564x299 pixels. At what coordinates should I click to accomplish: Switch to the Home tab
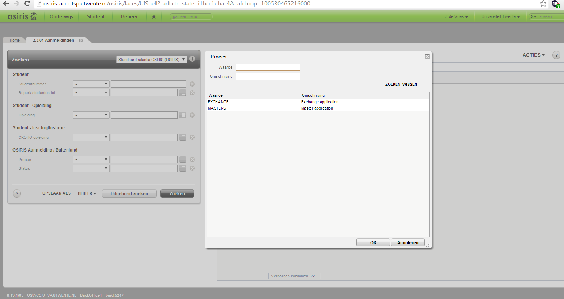tap(15, 40)
